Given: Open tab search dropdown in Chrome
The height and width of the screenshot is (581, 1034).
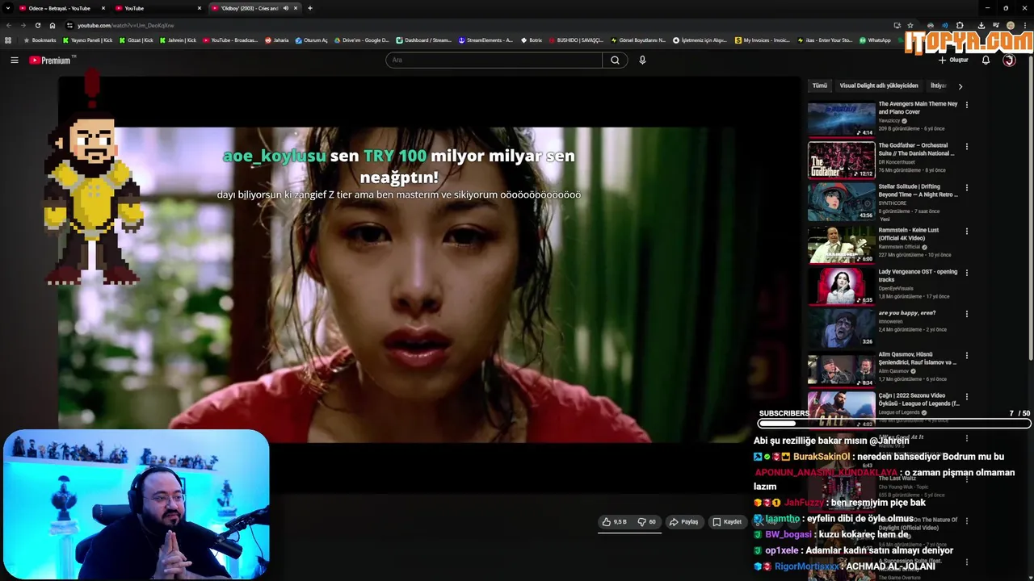Looking at the screenshot, I should coord(8,8).
